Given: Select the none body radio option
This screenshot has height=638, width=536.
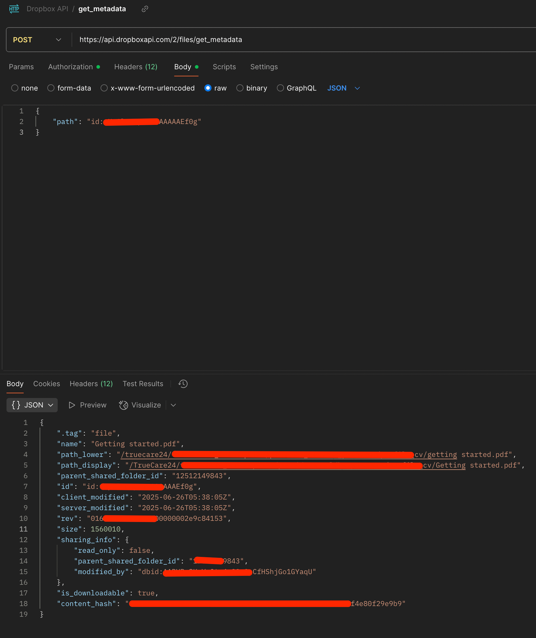Looking at the screenshot, I should coord(15,88).
